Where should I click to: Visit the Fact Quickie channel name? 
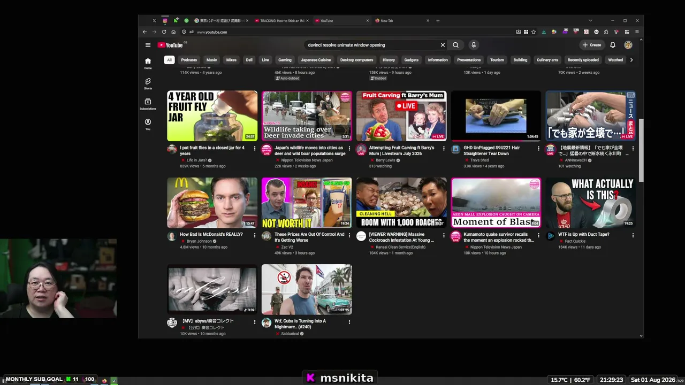pos(575,241)
